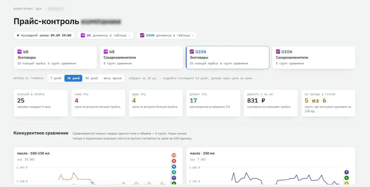370x187 pixels.
Task: Click the МОНИТОРИНГ ЦЕН breadcrumb
Action: 27,9
